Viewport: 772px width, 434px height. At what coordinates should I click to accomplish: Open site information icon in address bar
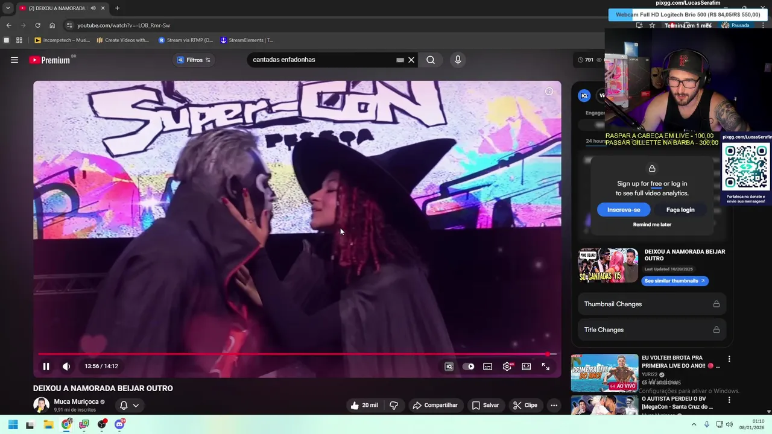69,25
